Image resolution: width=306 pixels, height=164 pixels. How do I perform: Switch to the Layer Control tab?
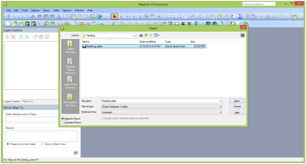coord(12,101)
